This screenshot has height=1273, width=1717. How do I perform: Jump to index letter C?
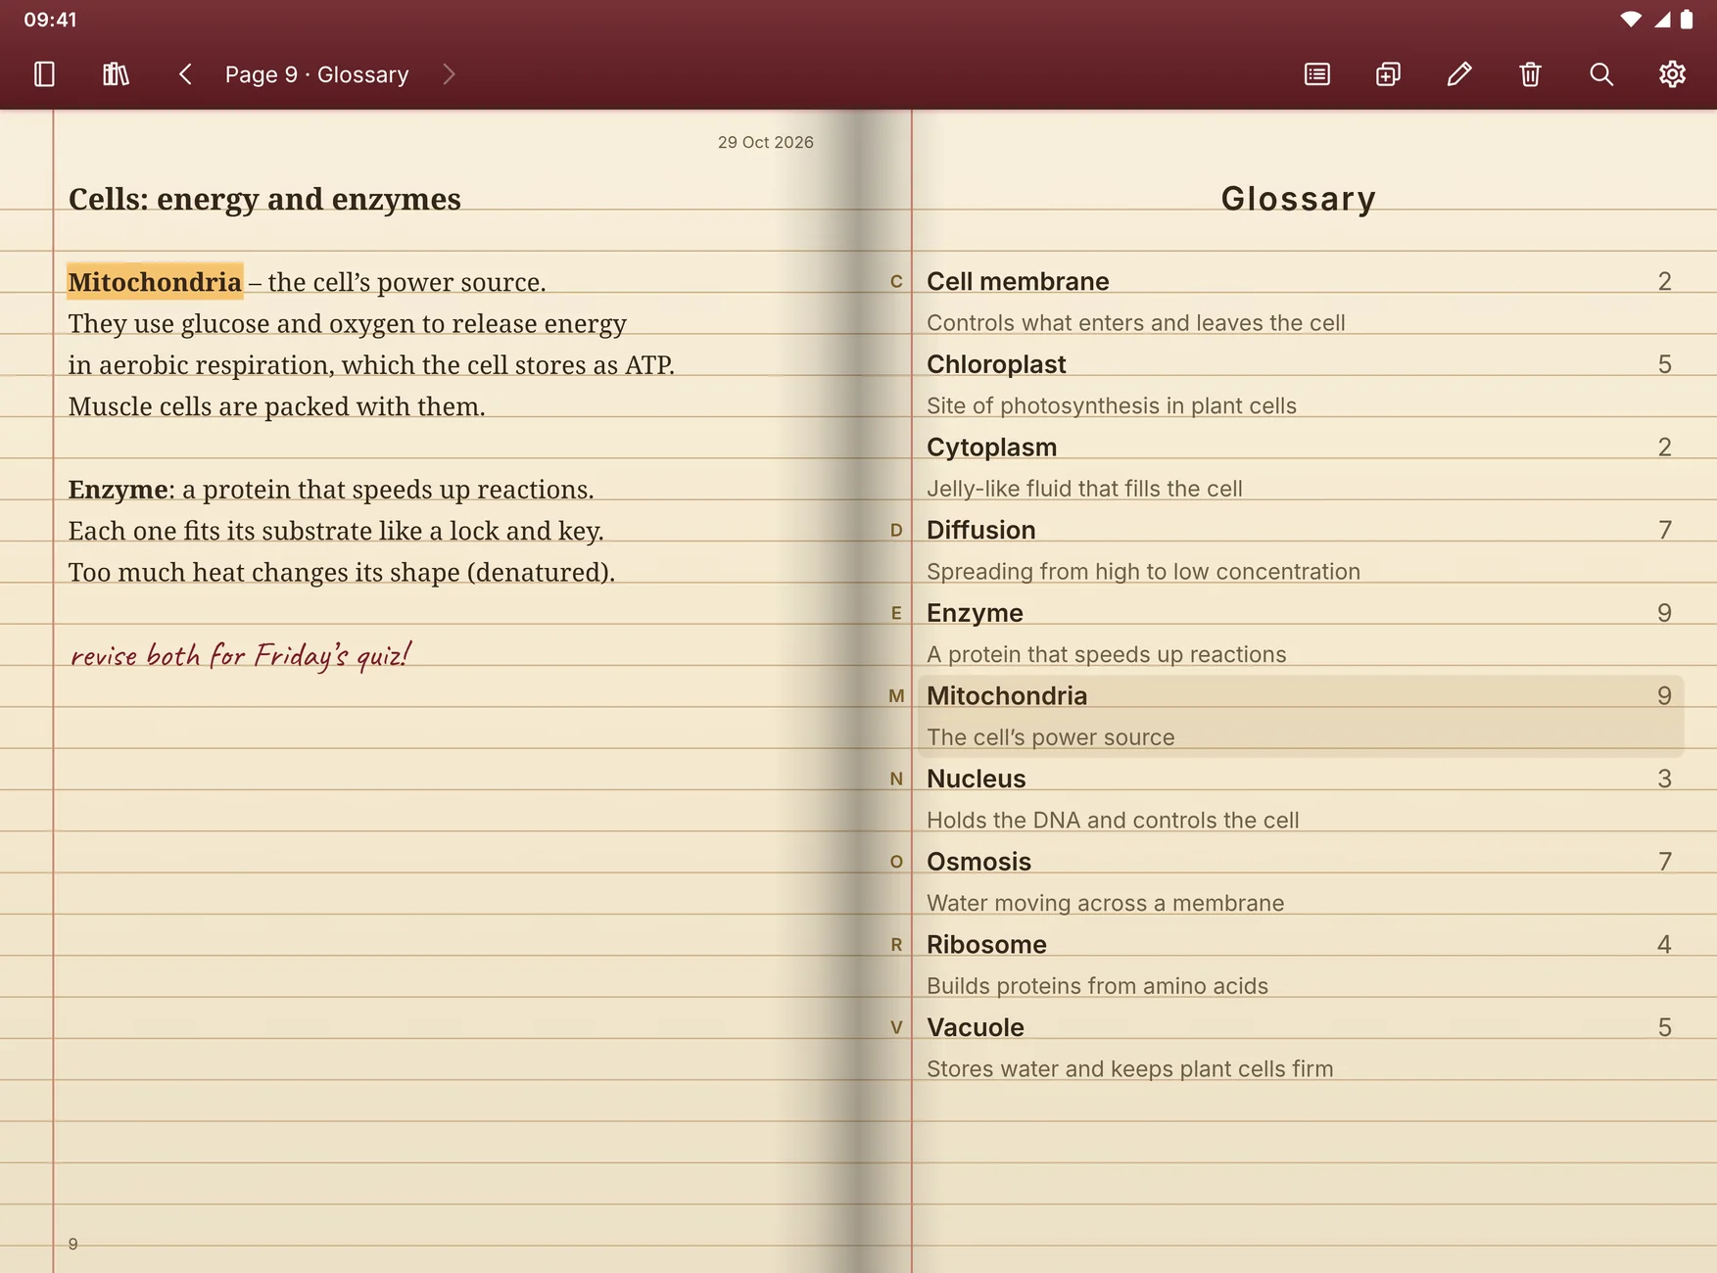896,282
